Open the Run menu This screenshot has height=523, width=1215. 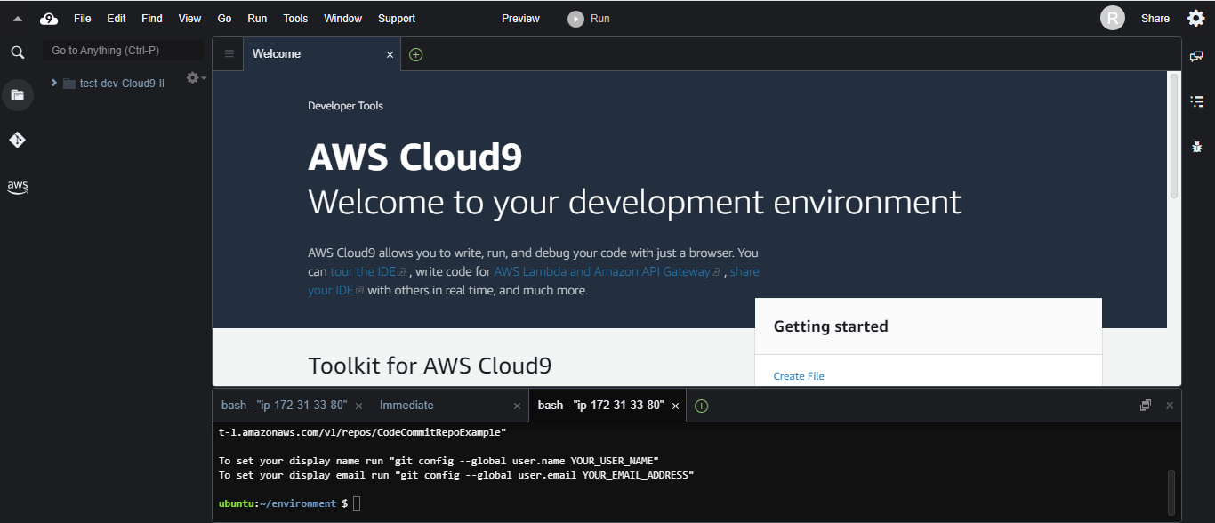[x=257, y=19]
